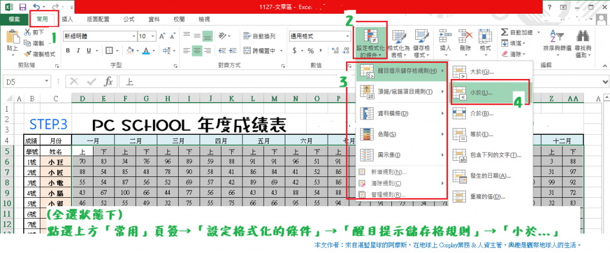Open font name dropdown 新細明體
The height and width of the screenshot is (253, 610).
(x=134, y=36)
